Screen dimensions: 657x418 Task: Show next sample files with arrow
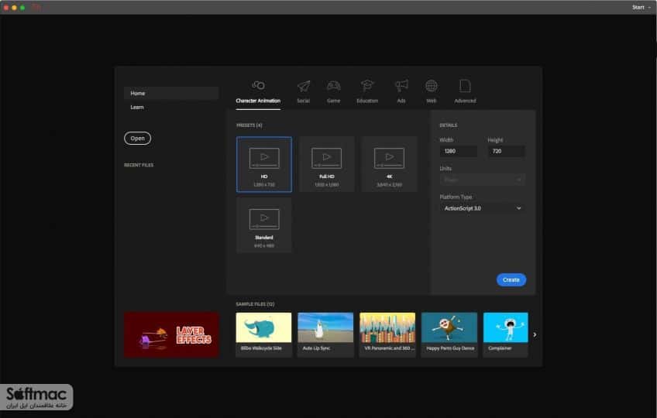click(535, 334)
